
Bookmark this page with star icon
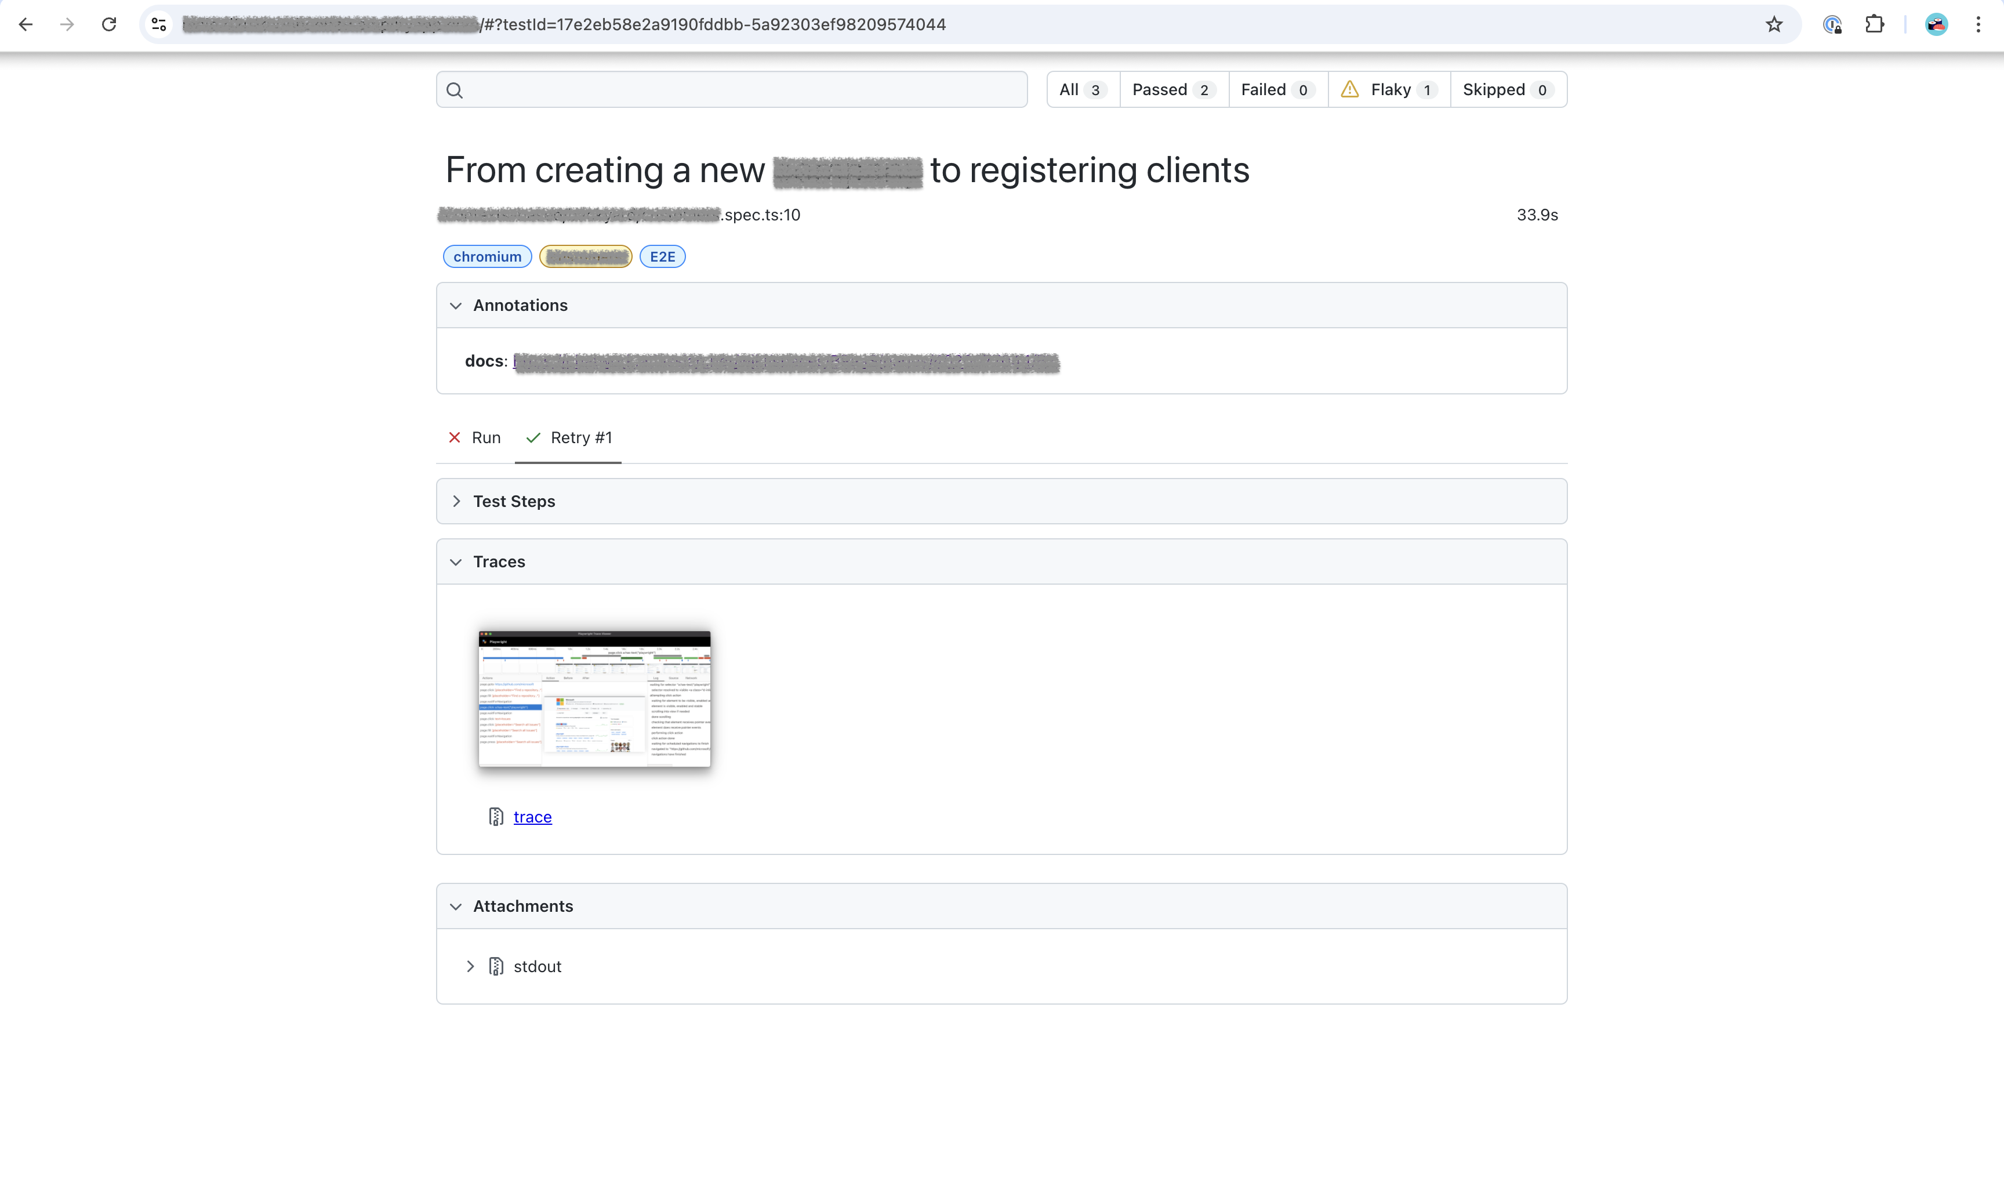tap(1774, 24)
